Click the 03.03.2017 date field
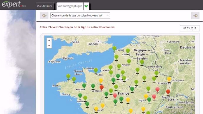The image size is (203, 114). [x=190, y=28]
